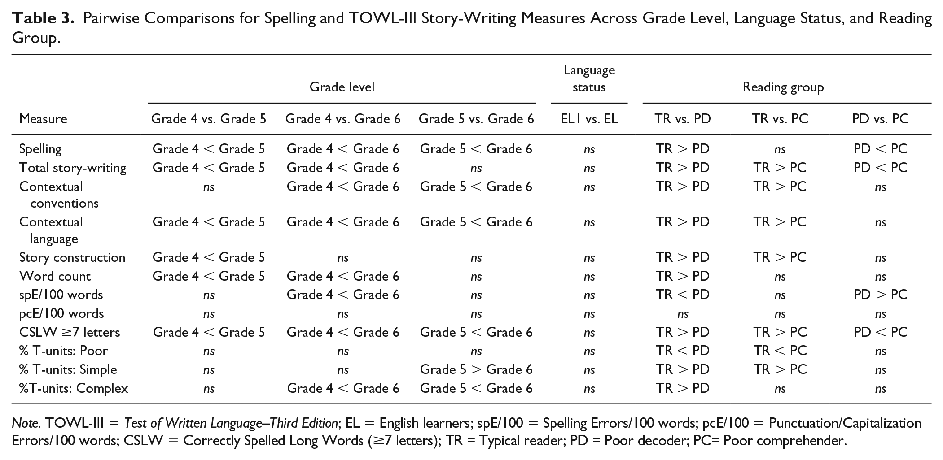Click the 'pcE/100 words' row label
943x460 pixels.
[x=61, y=313]
